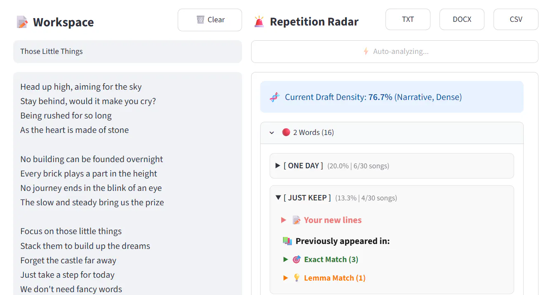543x295 pixels.
Task: Expand the Exact Match (3) list
Action: click(320, 259)
